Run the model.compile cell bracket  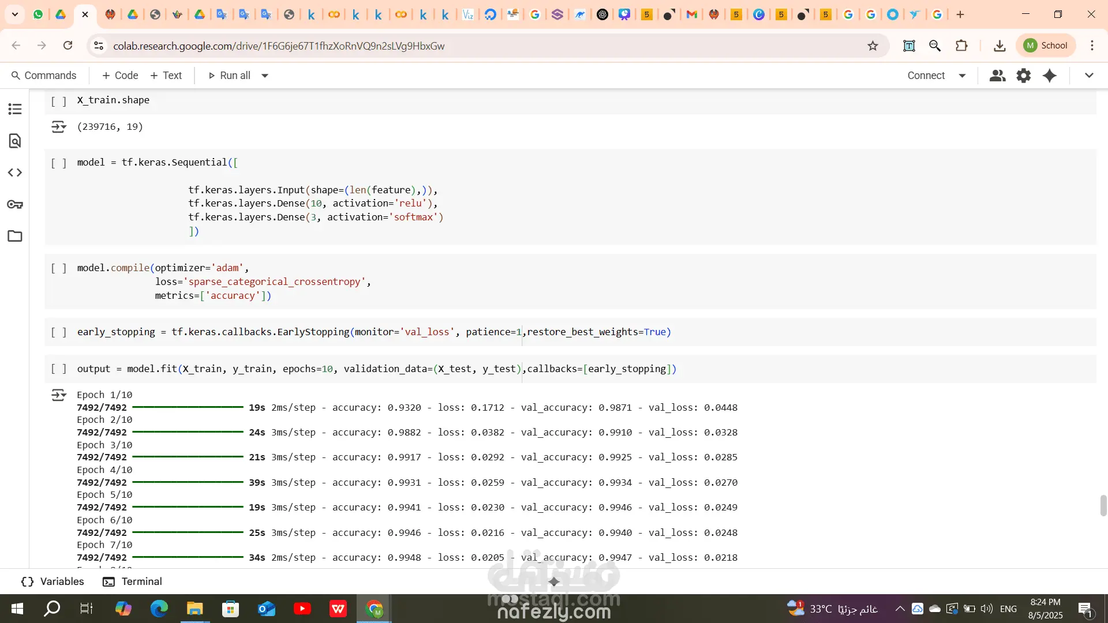pyautogui.click(x=58, y=268)
